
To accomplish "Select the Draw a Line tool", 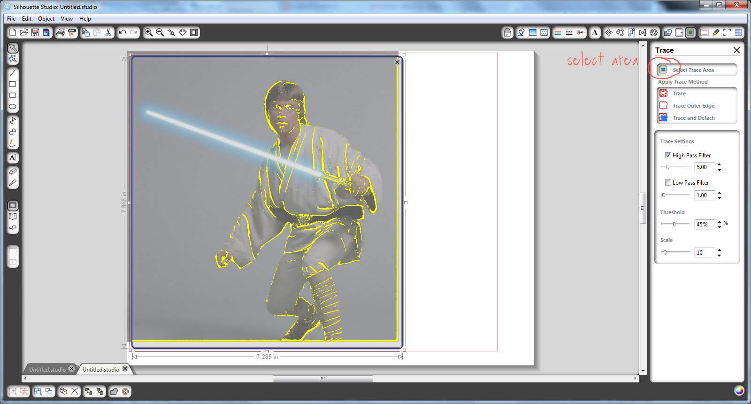I will [13, 73].
